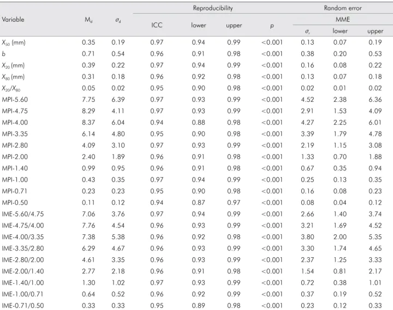This screenshot has height=310, width=393.
Task: Click the 'IME-0.71/0.50' row label
Action: pos(23,306)
